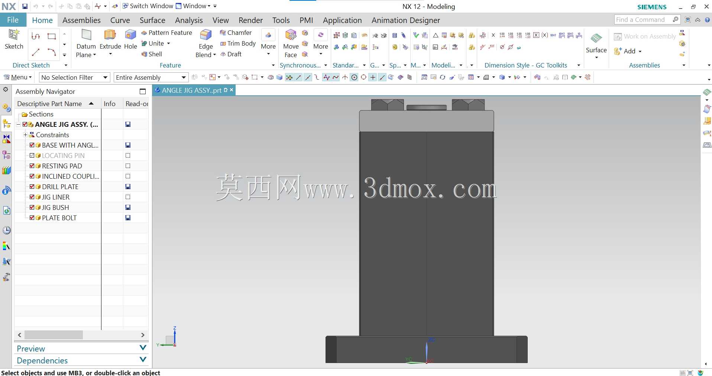Image resolution: width=712 pixels, height=376 pixels.
Task: Click the Draft feature tool
Action: pos(231,54)
